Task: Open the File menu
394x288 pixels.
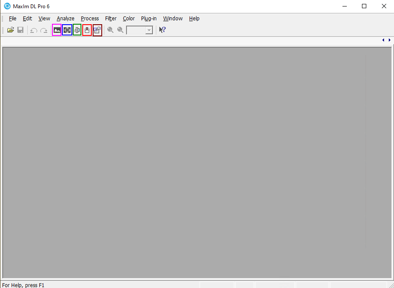Action: [x=13, y=19]
